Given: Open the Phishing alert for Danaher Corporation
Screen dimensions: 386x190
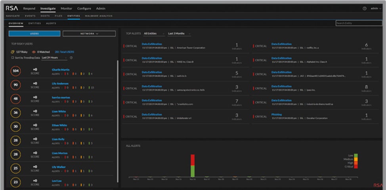Looking at the screenshot, I should [x=277, y=115].
